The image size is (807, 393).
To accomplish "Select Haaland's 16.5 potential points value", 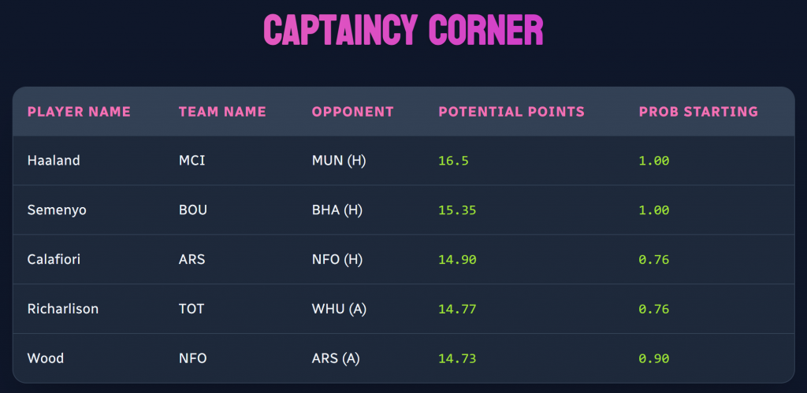I will click(452, 161).
